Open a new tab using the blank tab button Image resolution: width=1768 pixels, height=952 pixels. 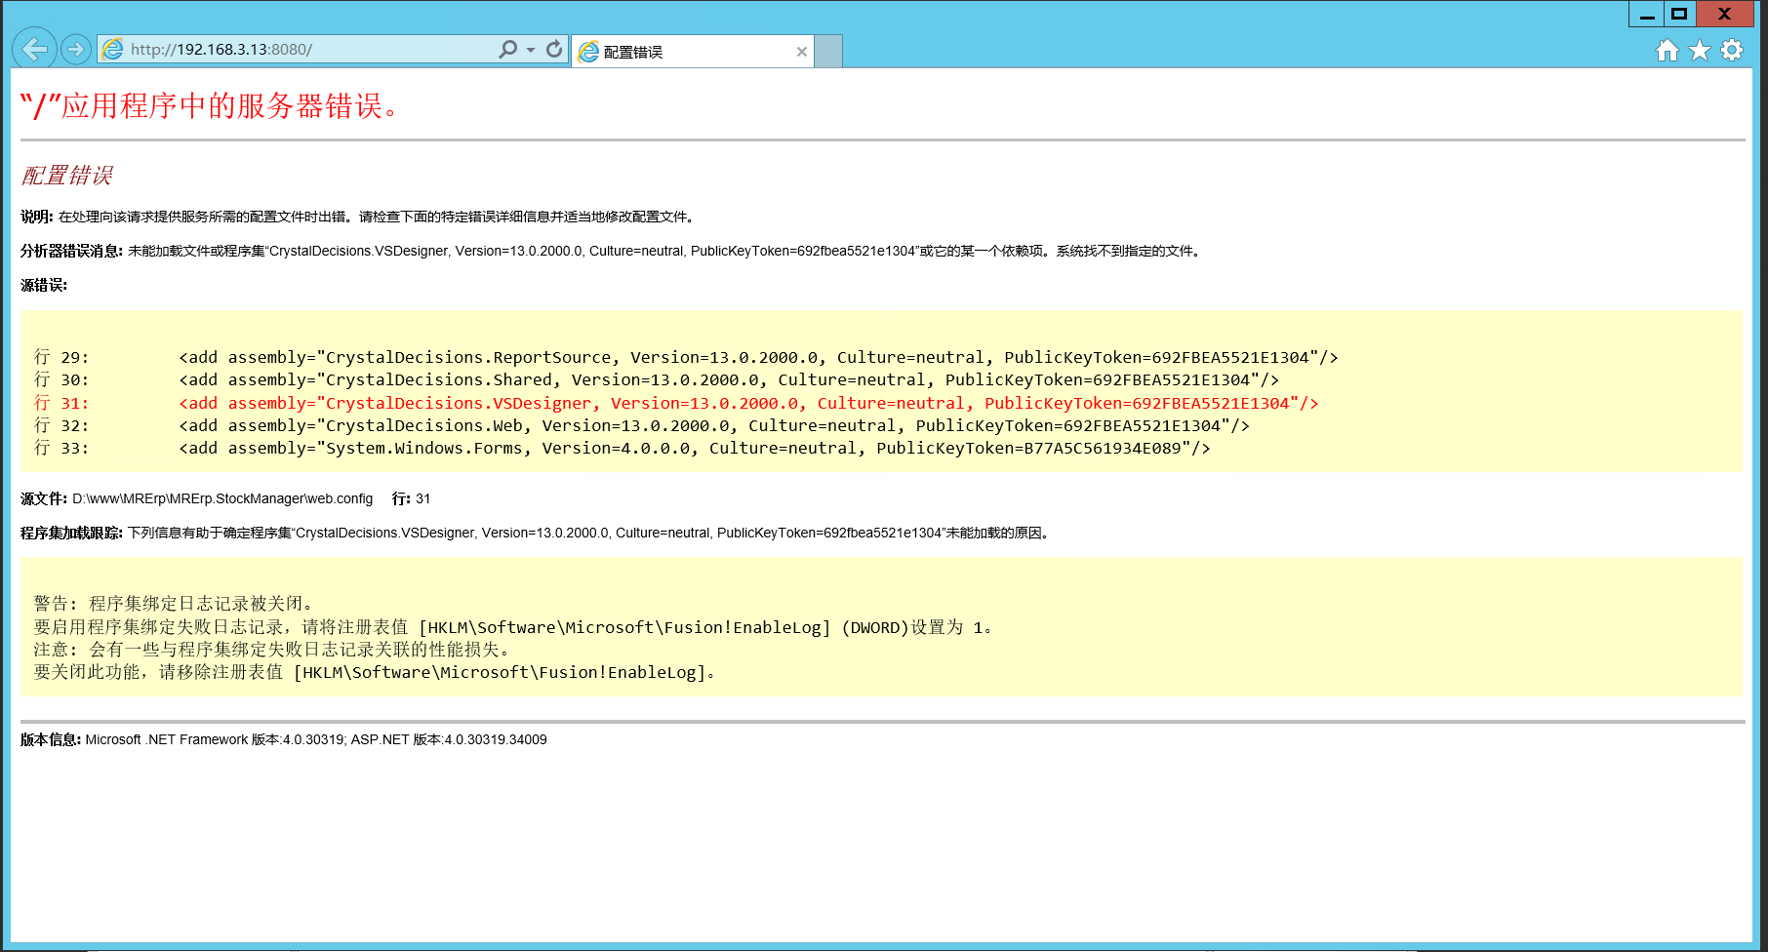pyautogui.click(x=828, y=52)
